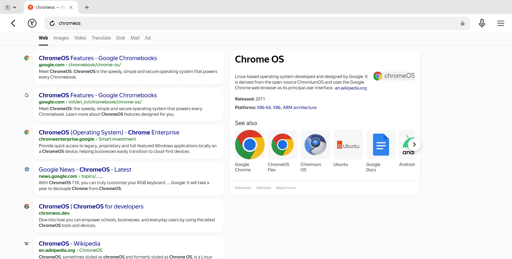This screenshot has height=259, width=512.
Task: Click the X86 platform link
Action: [x=277, y=107]
